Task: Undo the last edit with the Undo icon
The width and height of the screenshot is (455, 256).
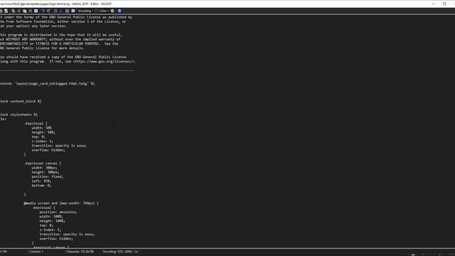Action: point(43,11)
